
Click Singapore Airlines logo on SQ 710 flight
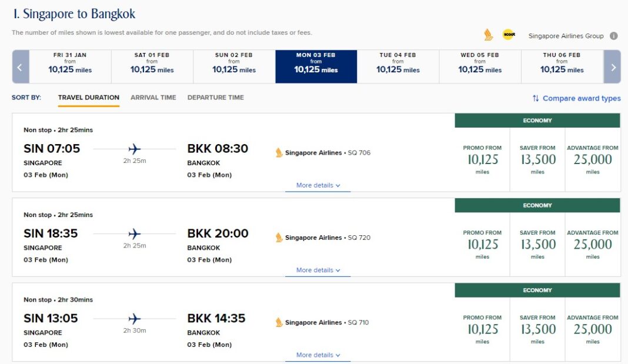[278, 322]
